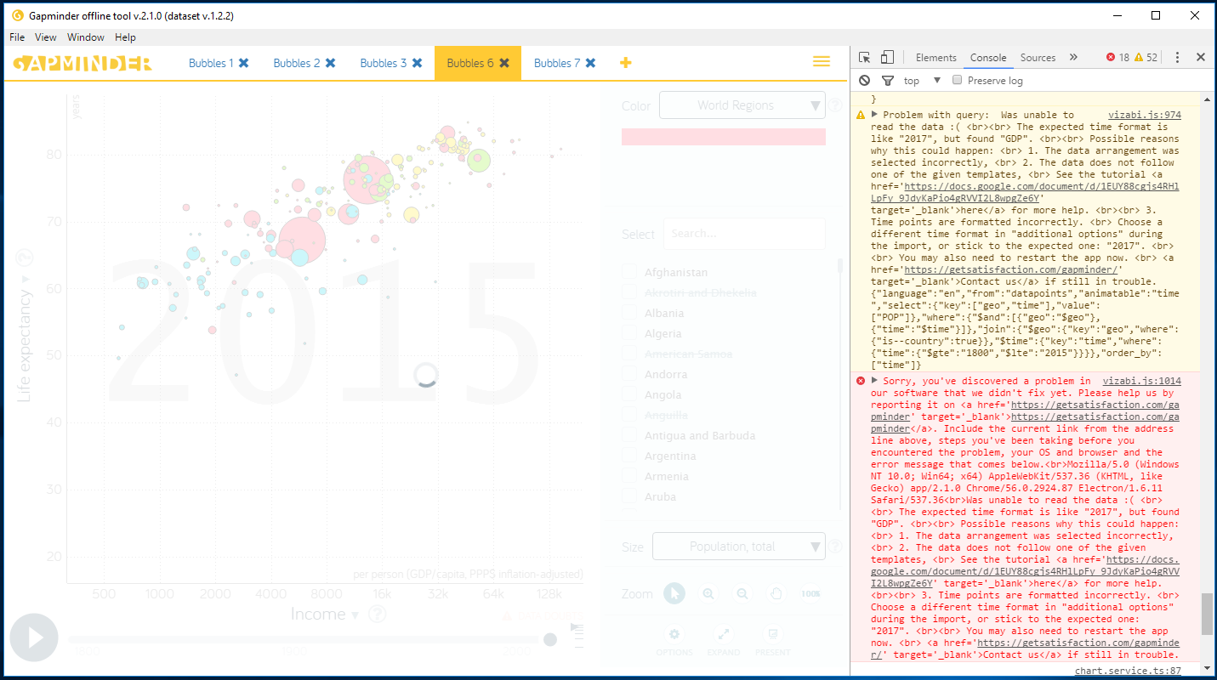The image size is (1217, 680).
Task: Close the Bubbles 6 tab
Action: coord(504,63)
